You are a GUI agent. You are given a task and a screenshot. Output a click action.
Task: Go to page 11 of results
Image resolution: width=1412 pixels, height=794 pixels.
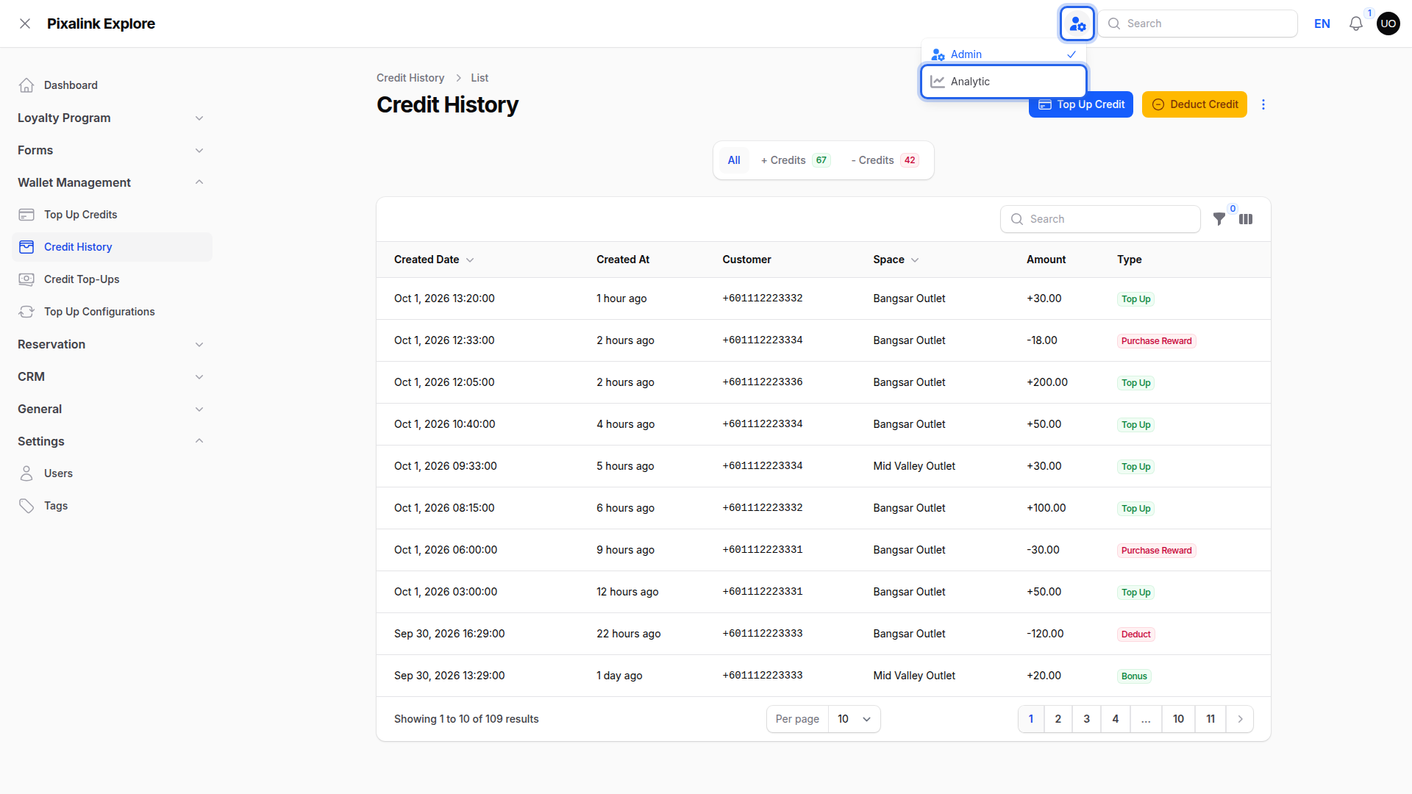[1210, 719]
